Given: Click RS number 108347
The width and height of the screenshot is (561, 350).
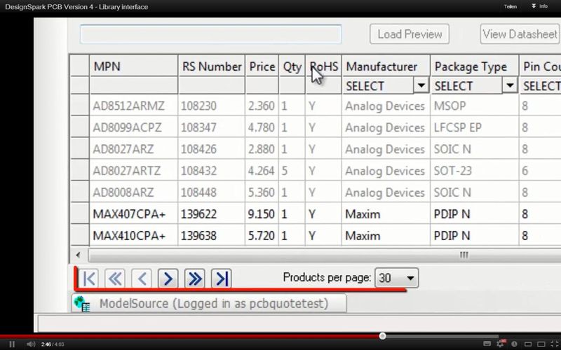Looking at the screenshot, I should 212,127.
